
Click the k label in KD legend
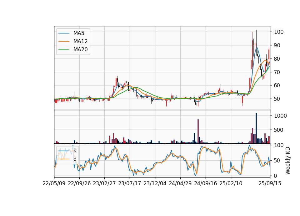[x=75, y=151]
